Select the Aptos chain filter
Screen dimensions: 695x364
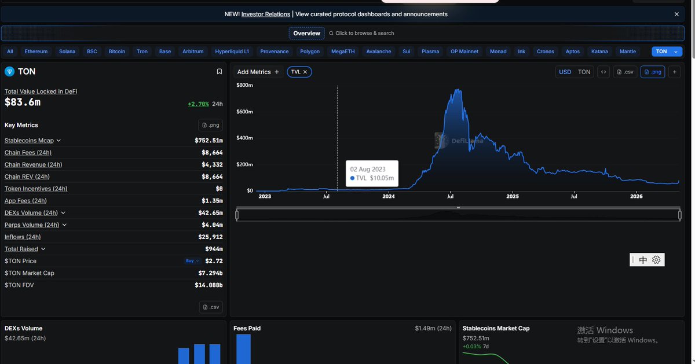pyautogui.click(x=573, y=52)
